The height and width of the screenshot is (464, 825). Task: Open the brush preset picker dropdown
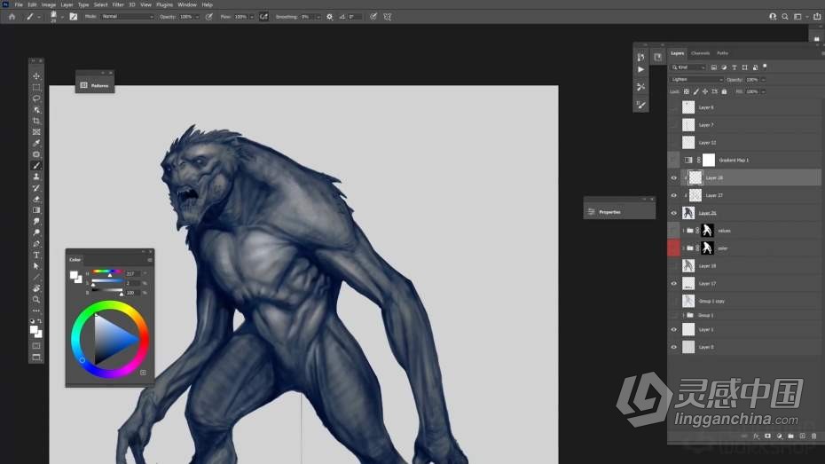click(x=62, y=17)
